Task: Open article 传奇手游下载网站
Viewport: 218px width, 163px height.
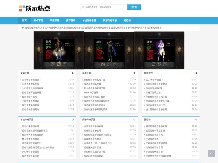Action: click(x=31, y=156)
